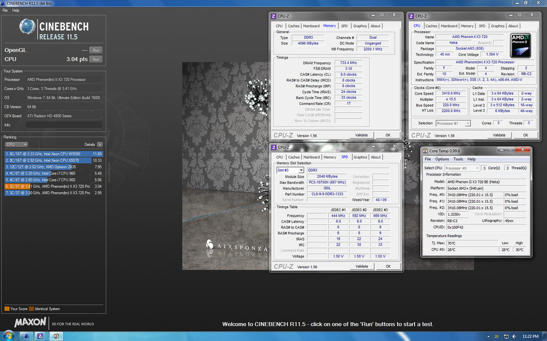The image size is (547, 341).
Task: Open the Core Temp Help menu
Action: pos(472,159)
